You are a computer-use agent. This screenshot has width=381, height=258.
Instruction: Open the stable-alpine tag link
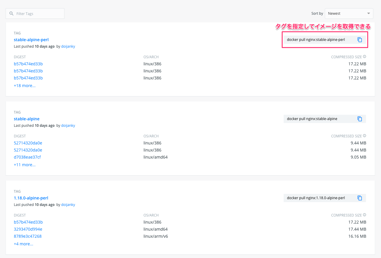[26, 119]
